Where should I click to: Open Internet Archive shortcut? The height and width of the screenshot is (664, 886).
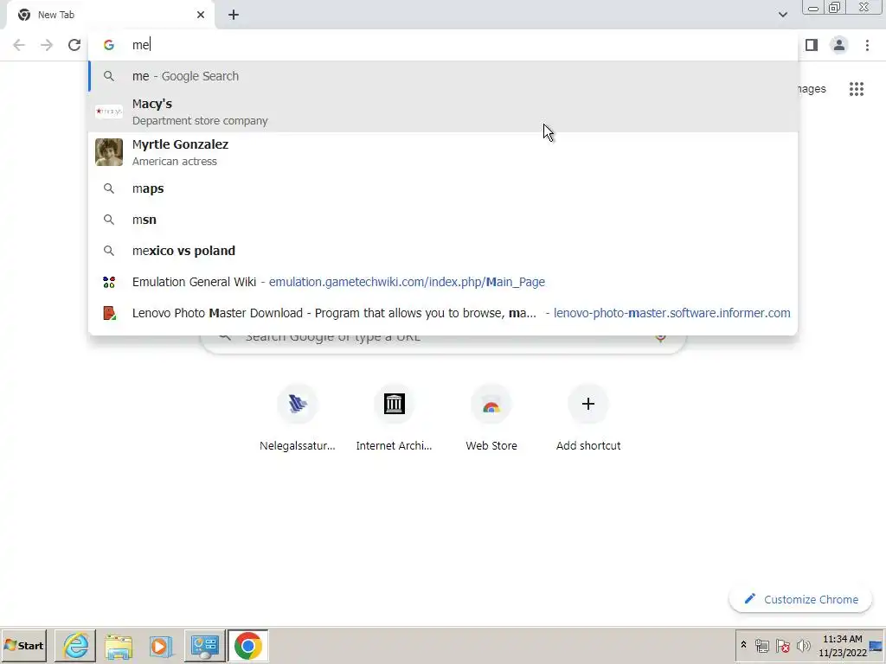click(x=395, y=418)
